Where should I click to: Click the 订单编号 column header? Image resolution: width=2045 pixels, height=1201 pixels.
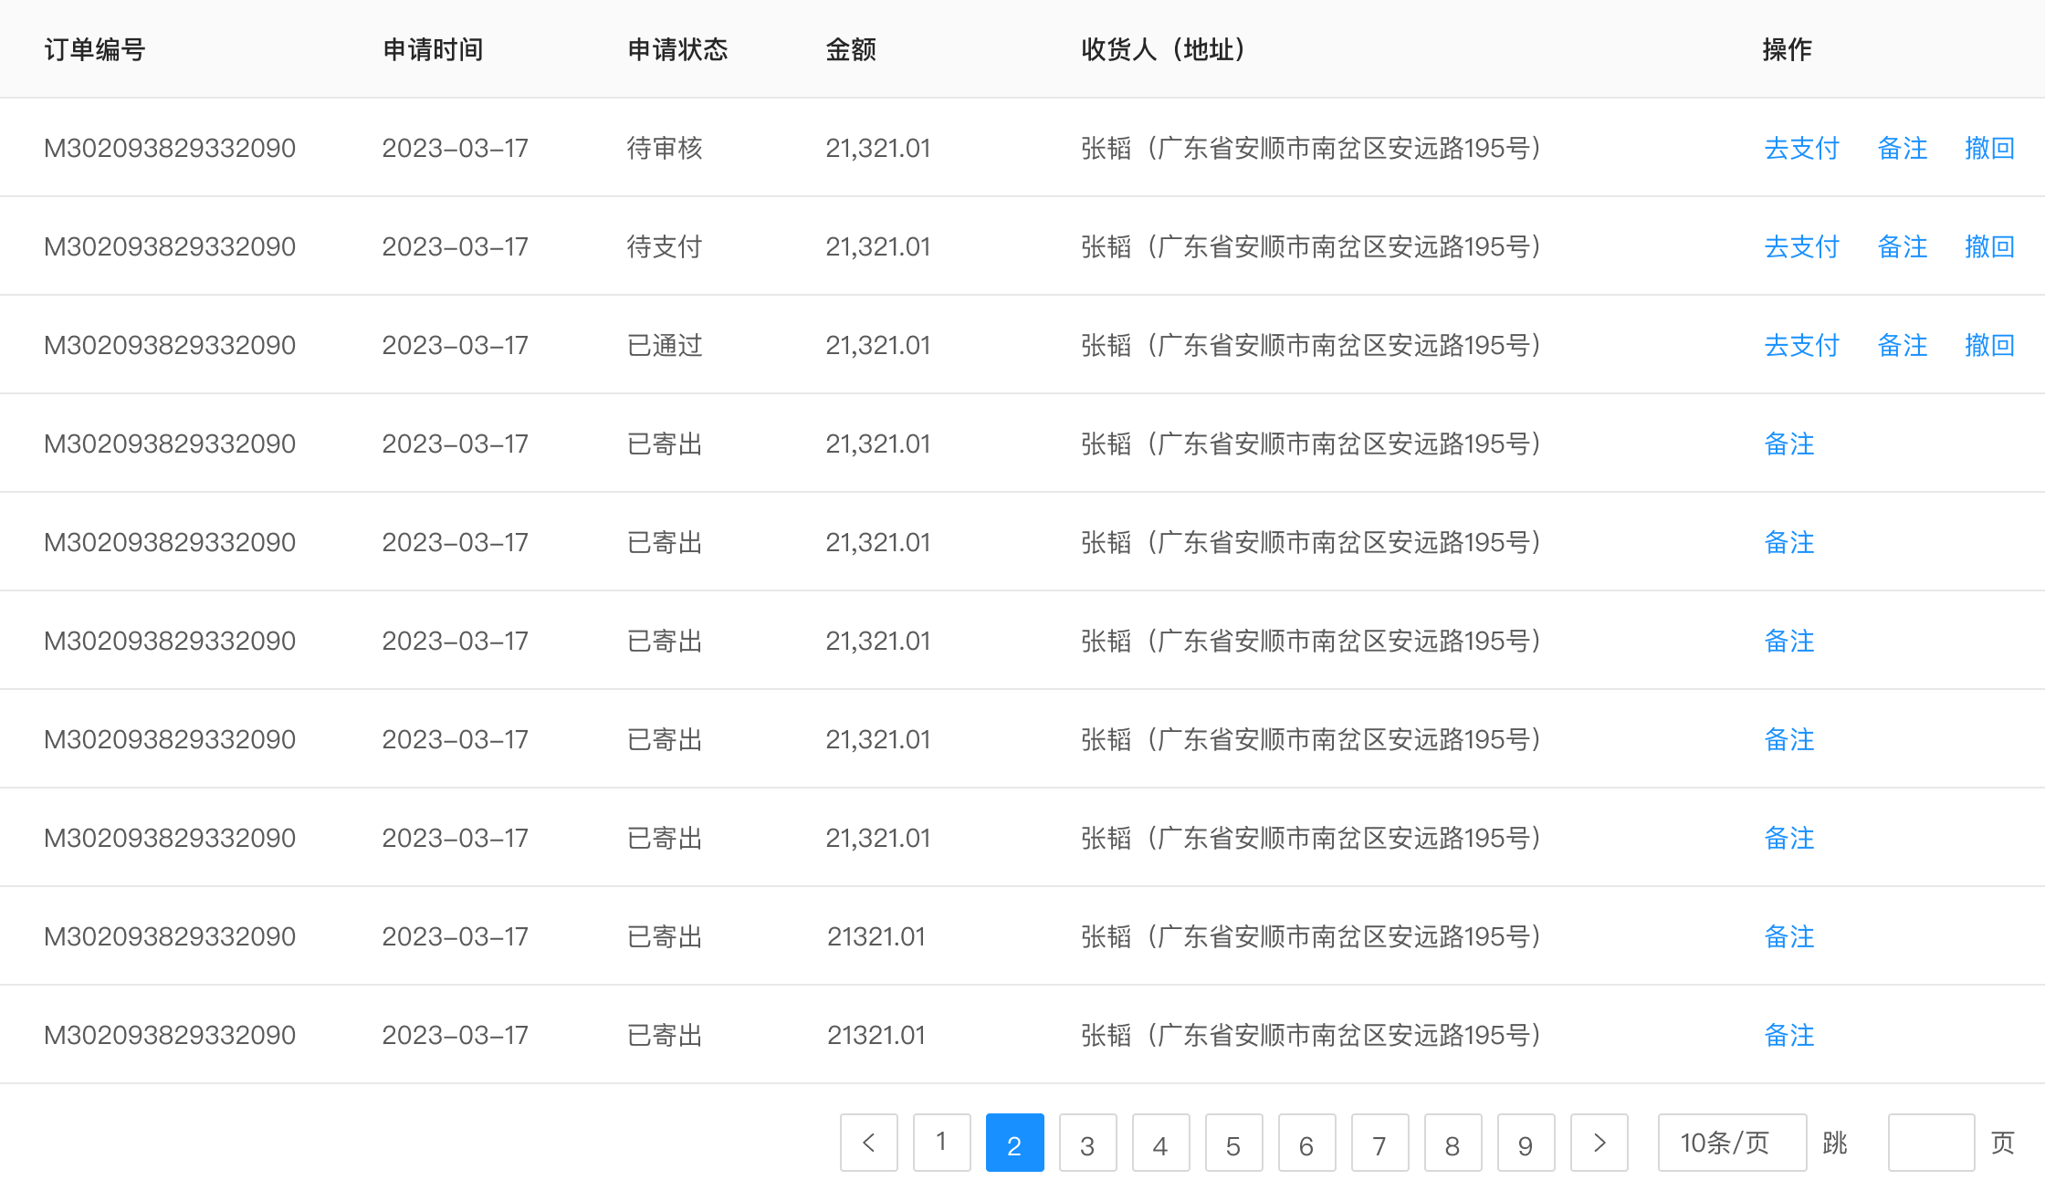[x=94, y=50]
